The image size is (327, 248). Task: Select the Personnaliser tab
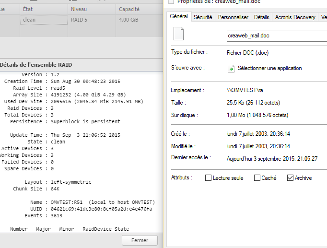point(233,17)
